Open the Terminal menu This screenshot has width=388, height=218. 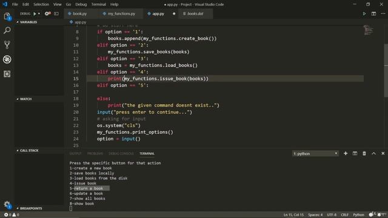(x=98, y=4)
